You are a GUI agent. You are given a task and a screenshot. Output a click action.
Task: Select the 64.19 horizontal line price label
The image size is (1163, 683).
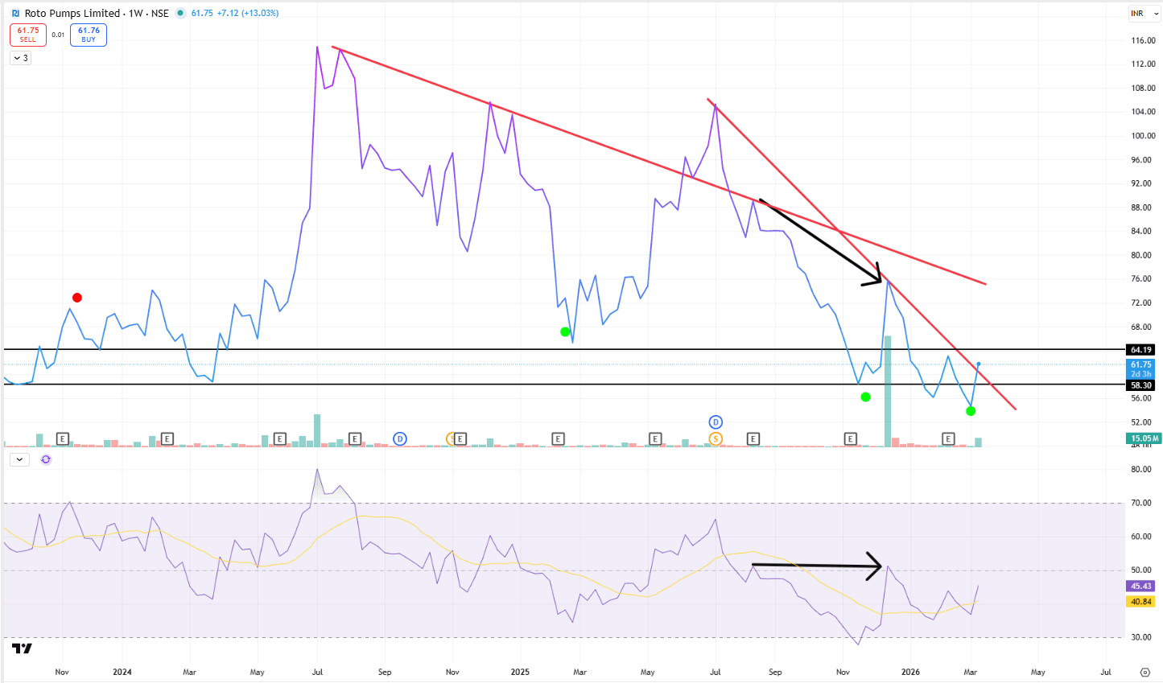[1141, 350]
